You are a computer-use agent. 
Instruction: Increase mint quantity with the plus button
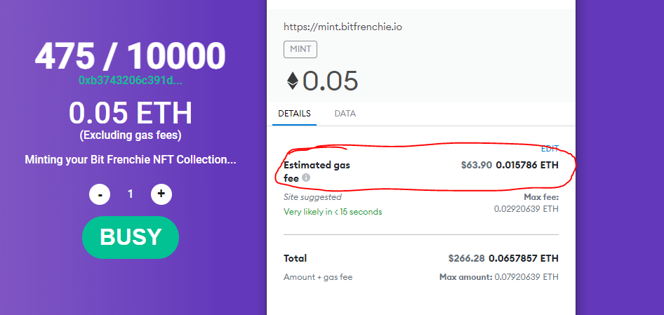[161, 194]
